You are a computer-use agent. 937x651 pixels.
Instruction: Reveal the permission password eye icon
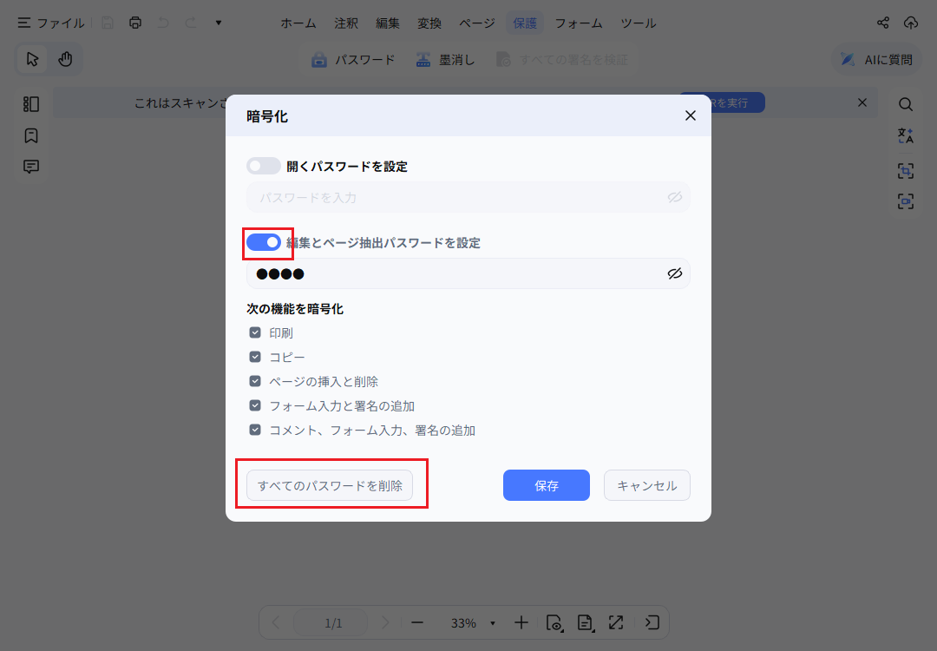coord(675,273)
